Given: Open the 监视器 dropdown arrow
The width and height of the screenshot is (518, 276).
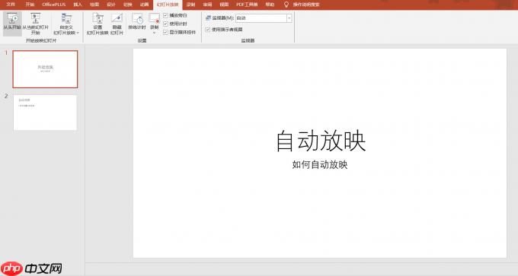Looking at the screenshot, I should coord(289,18).
